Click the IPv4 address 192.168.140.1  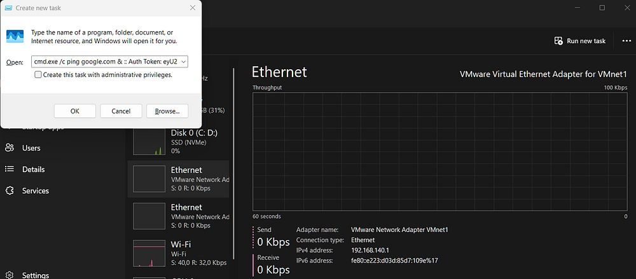click(371, 250)
